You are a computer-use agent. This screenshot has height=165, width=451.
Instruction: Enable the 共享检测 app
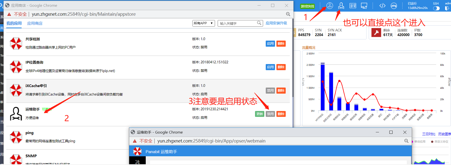coord(270,44)
